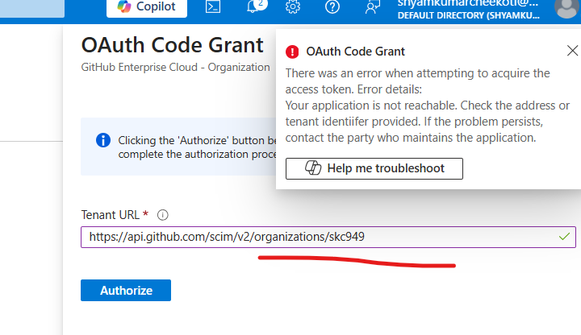Click the Copilot icon in troubleshoot button

313,167
